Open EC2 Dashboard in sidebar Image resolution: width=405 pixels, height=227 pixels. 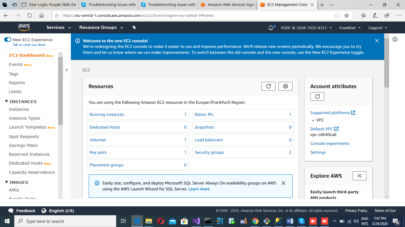27,55
